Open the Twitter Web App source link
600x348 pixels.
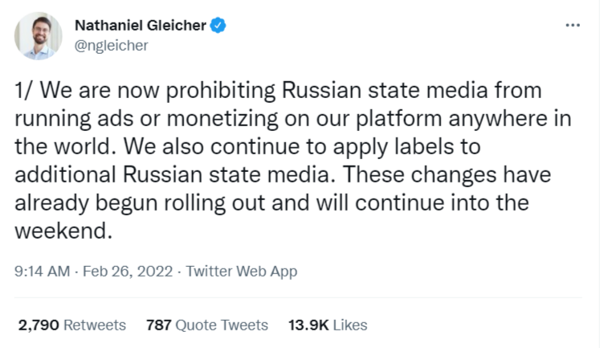point(241,272)
